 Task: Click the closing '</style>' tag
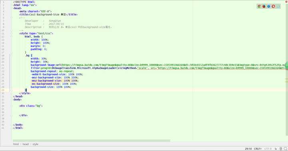(x=25, y=93)
